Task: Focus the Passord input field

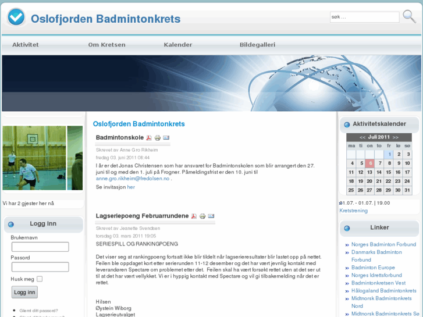Action: click(40, 267)
